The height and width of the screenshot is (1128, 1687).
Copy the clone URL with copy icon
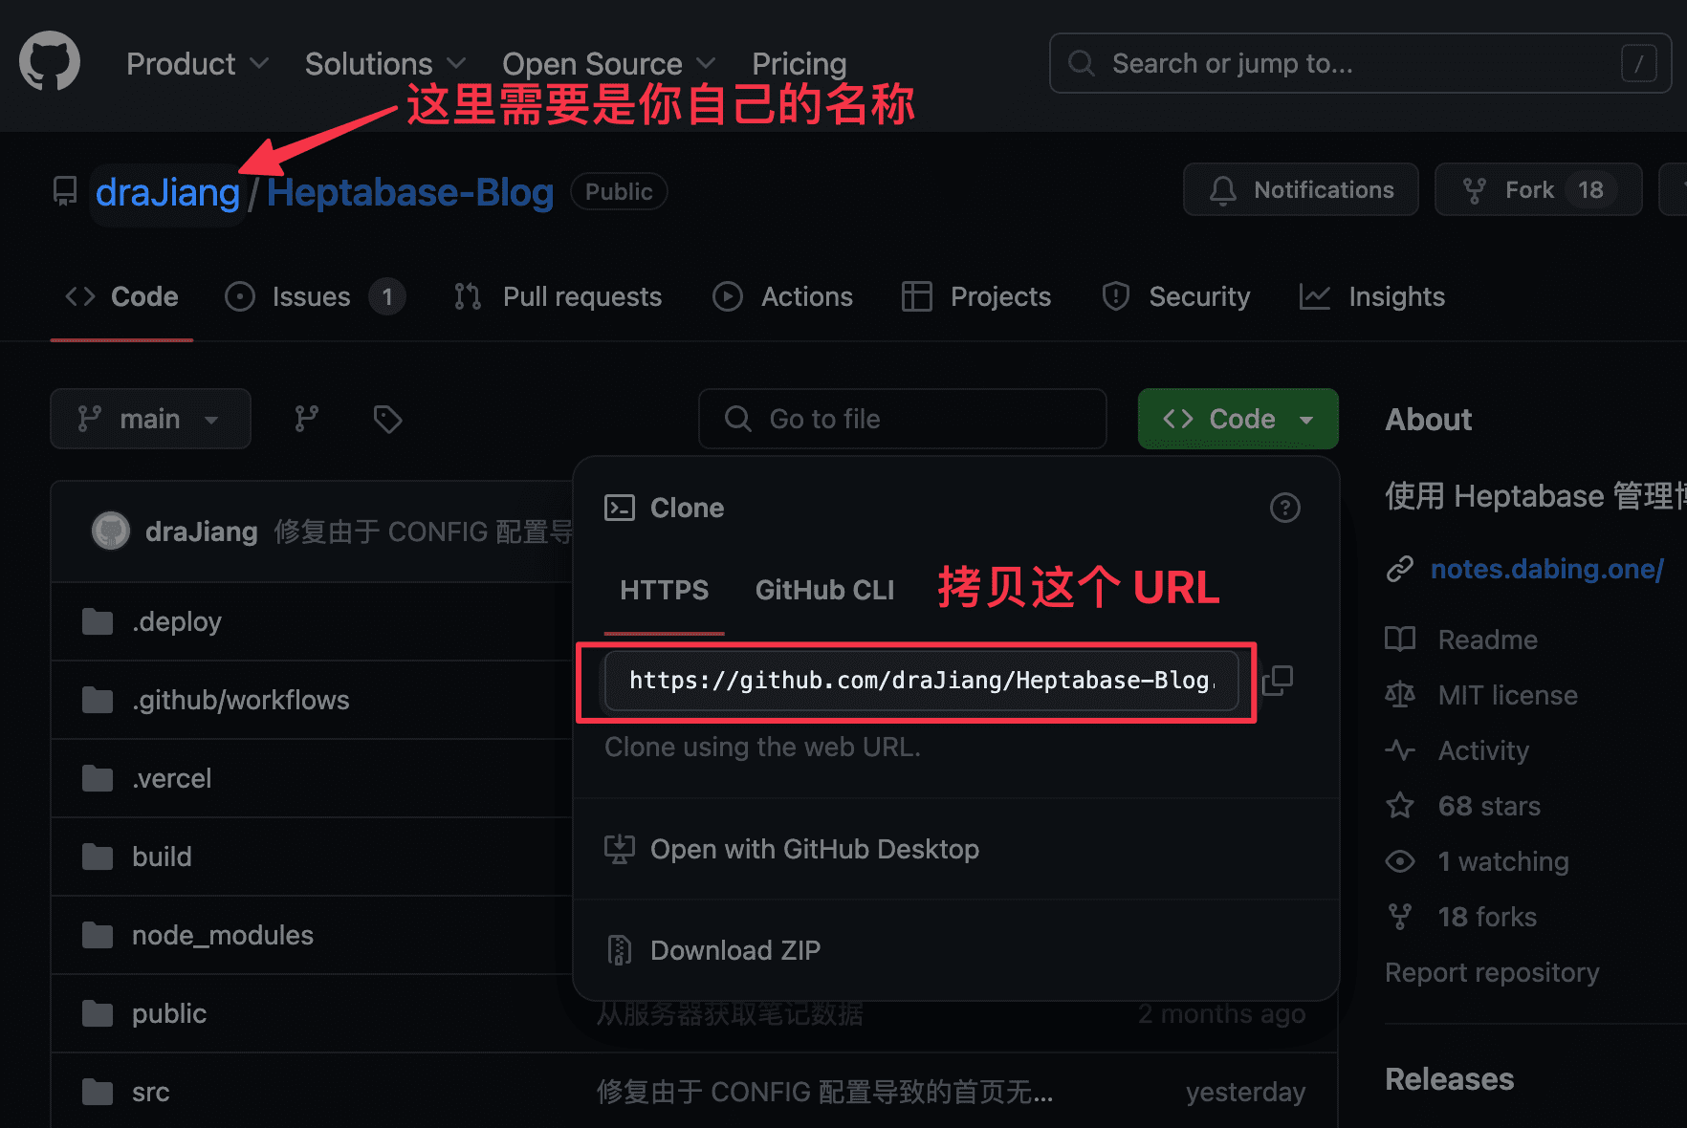click(1278, 681)
